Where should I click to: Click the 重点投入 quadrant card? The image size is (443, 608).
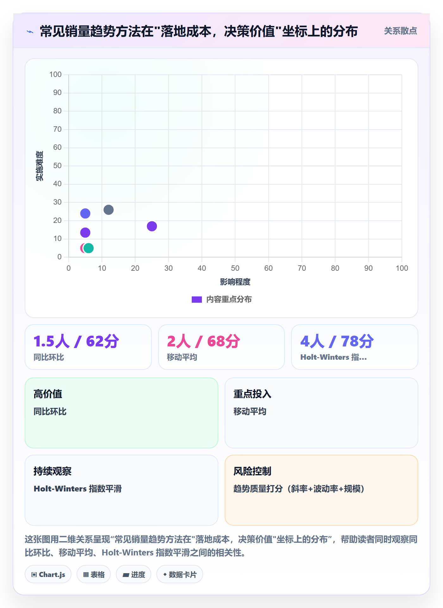pyautogui.click(x=321, y=413)
